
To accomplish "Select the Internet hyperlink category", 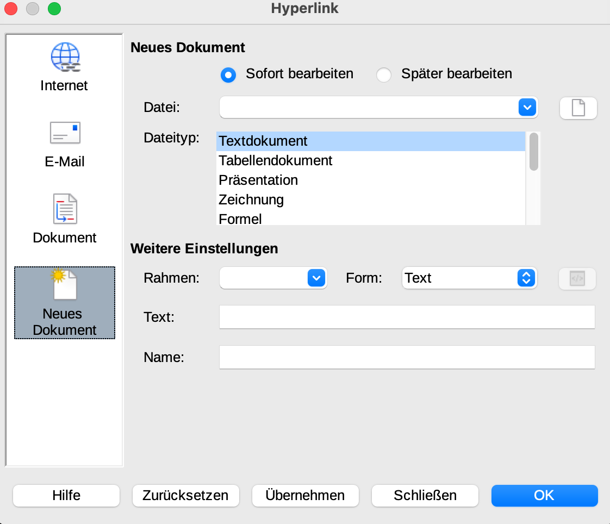I will (65, 68).
